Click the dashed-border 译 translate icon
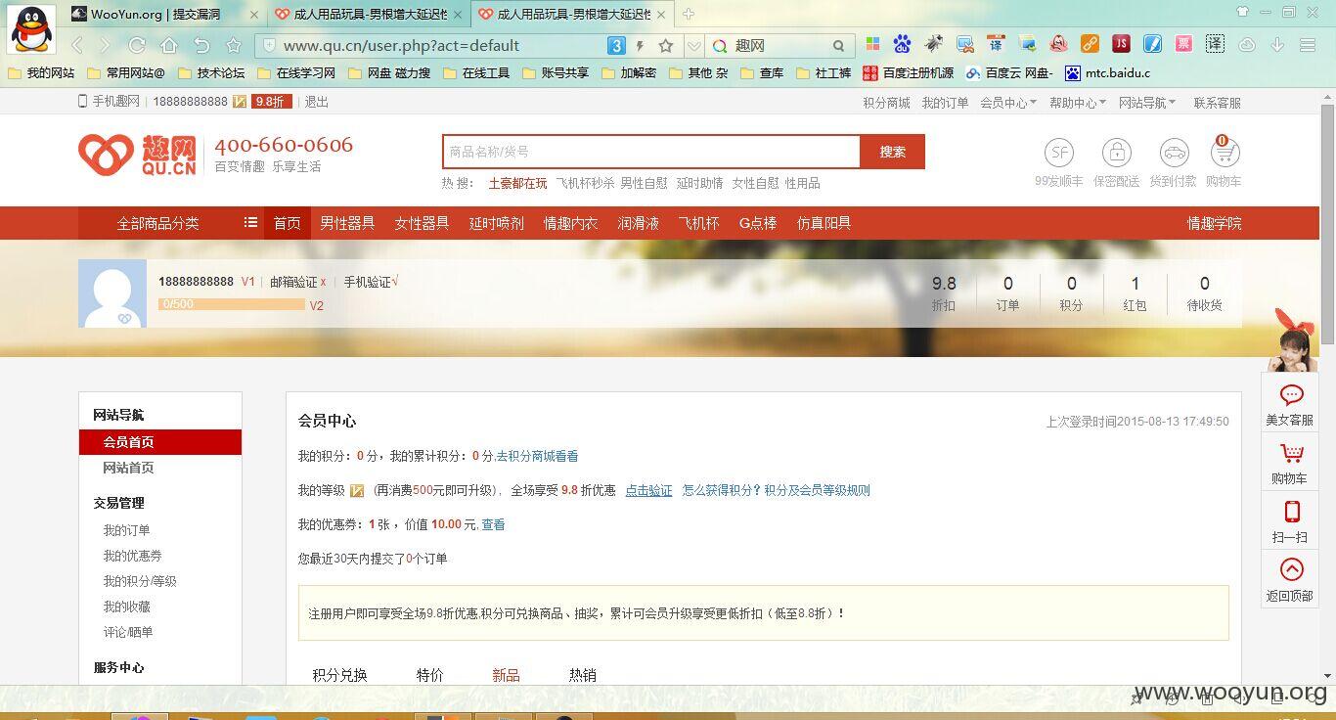The image size is (1336, 720). [1215, 44]
